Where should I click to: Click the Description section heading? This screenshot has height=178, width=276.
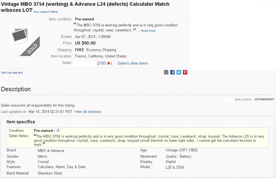coord(16,89)
